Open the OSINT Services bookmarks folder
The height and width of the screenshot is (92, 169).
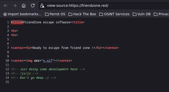[114, 14]
